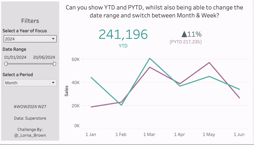Expand the Select a Period dropdown arrow
Image resolution: width=254 pixels, height=145 pixels.
point(53,83)
